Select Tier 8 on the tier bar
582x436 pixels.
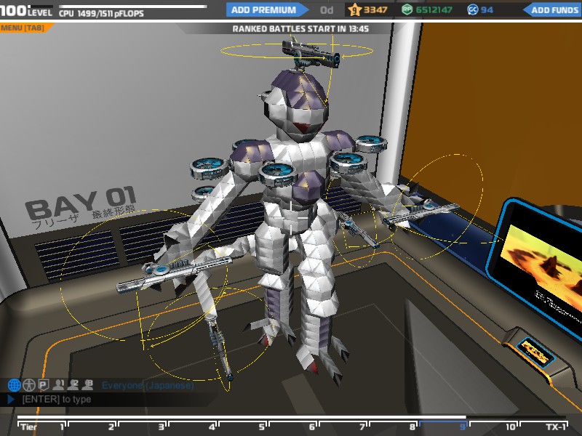point(394,427)
